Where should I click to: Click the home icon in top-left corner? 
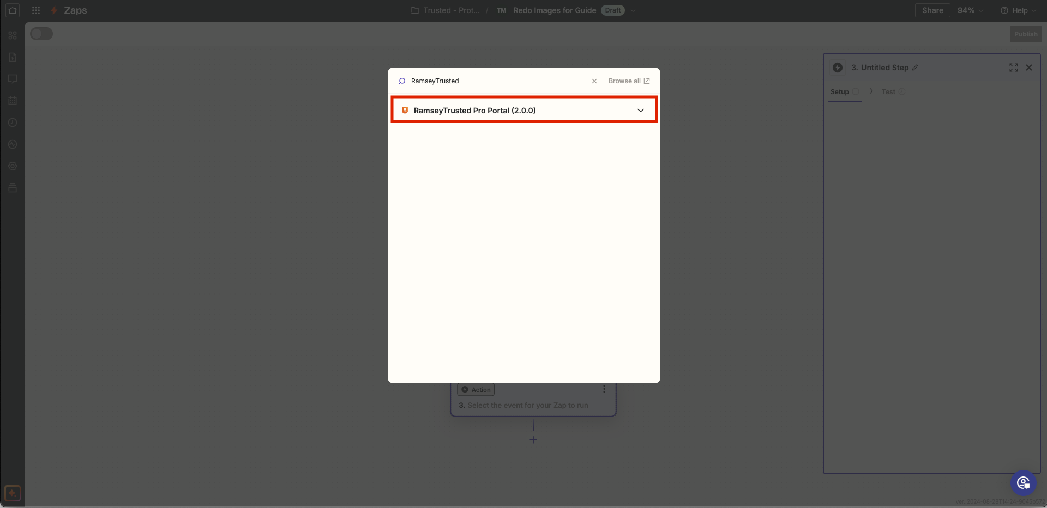pos(13,10)
